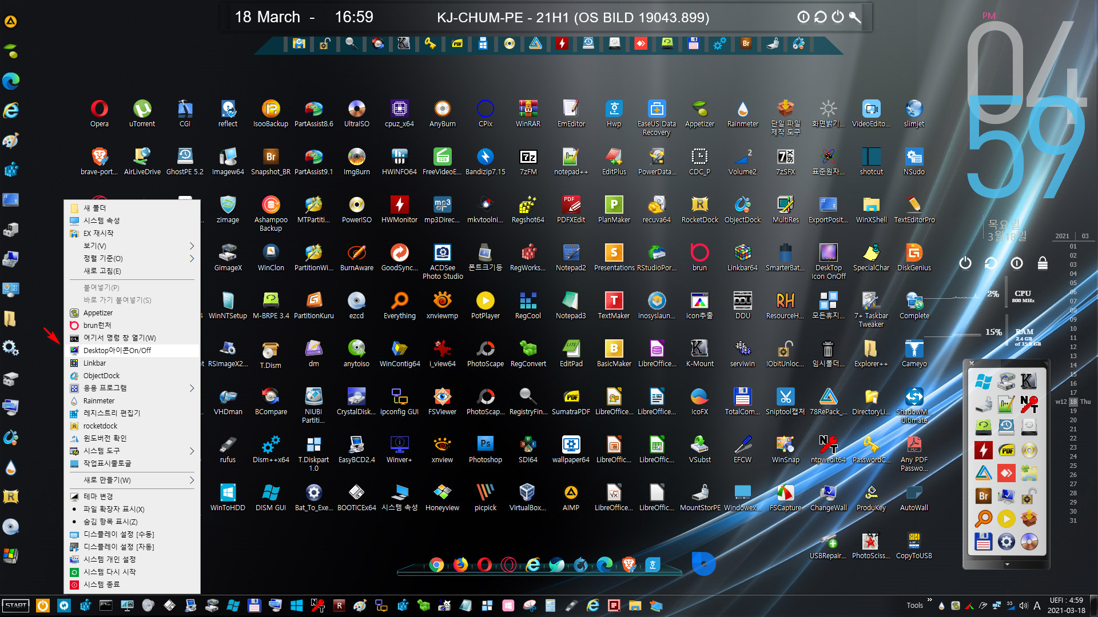The width and height of the screenshot is (1098, 617).
Task: Click the wrench icon in header bar
Action: pos(855,17)
